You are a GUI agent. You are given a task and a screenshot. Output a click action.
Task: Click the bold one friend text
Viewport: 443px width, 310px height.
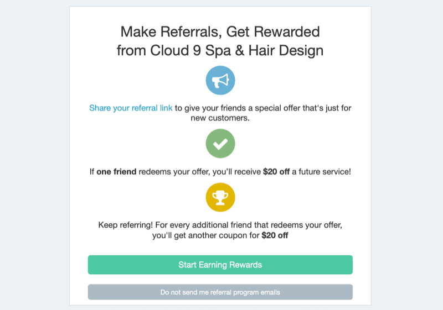point(116,172)
